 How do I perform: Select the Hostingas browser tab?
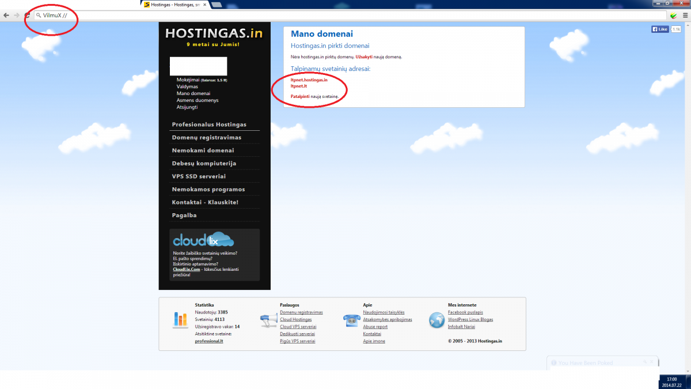point(175,4)
